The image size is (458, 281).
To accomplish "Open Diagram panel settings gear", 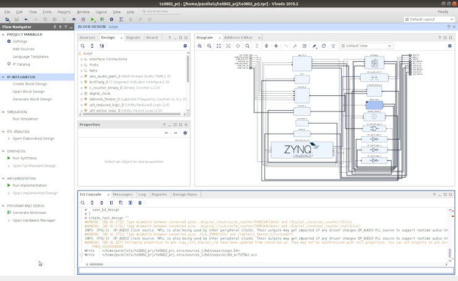I will coord(450,46).
